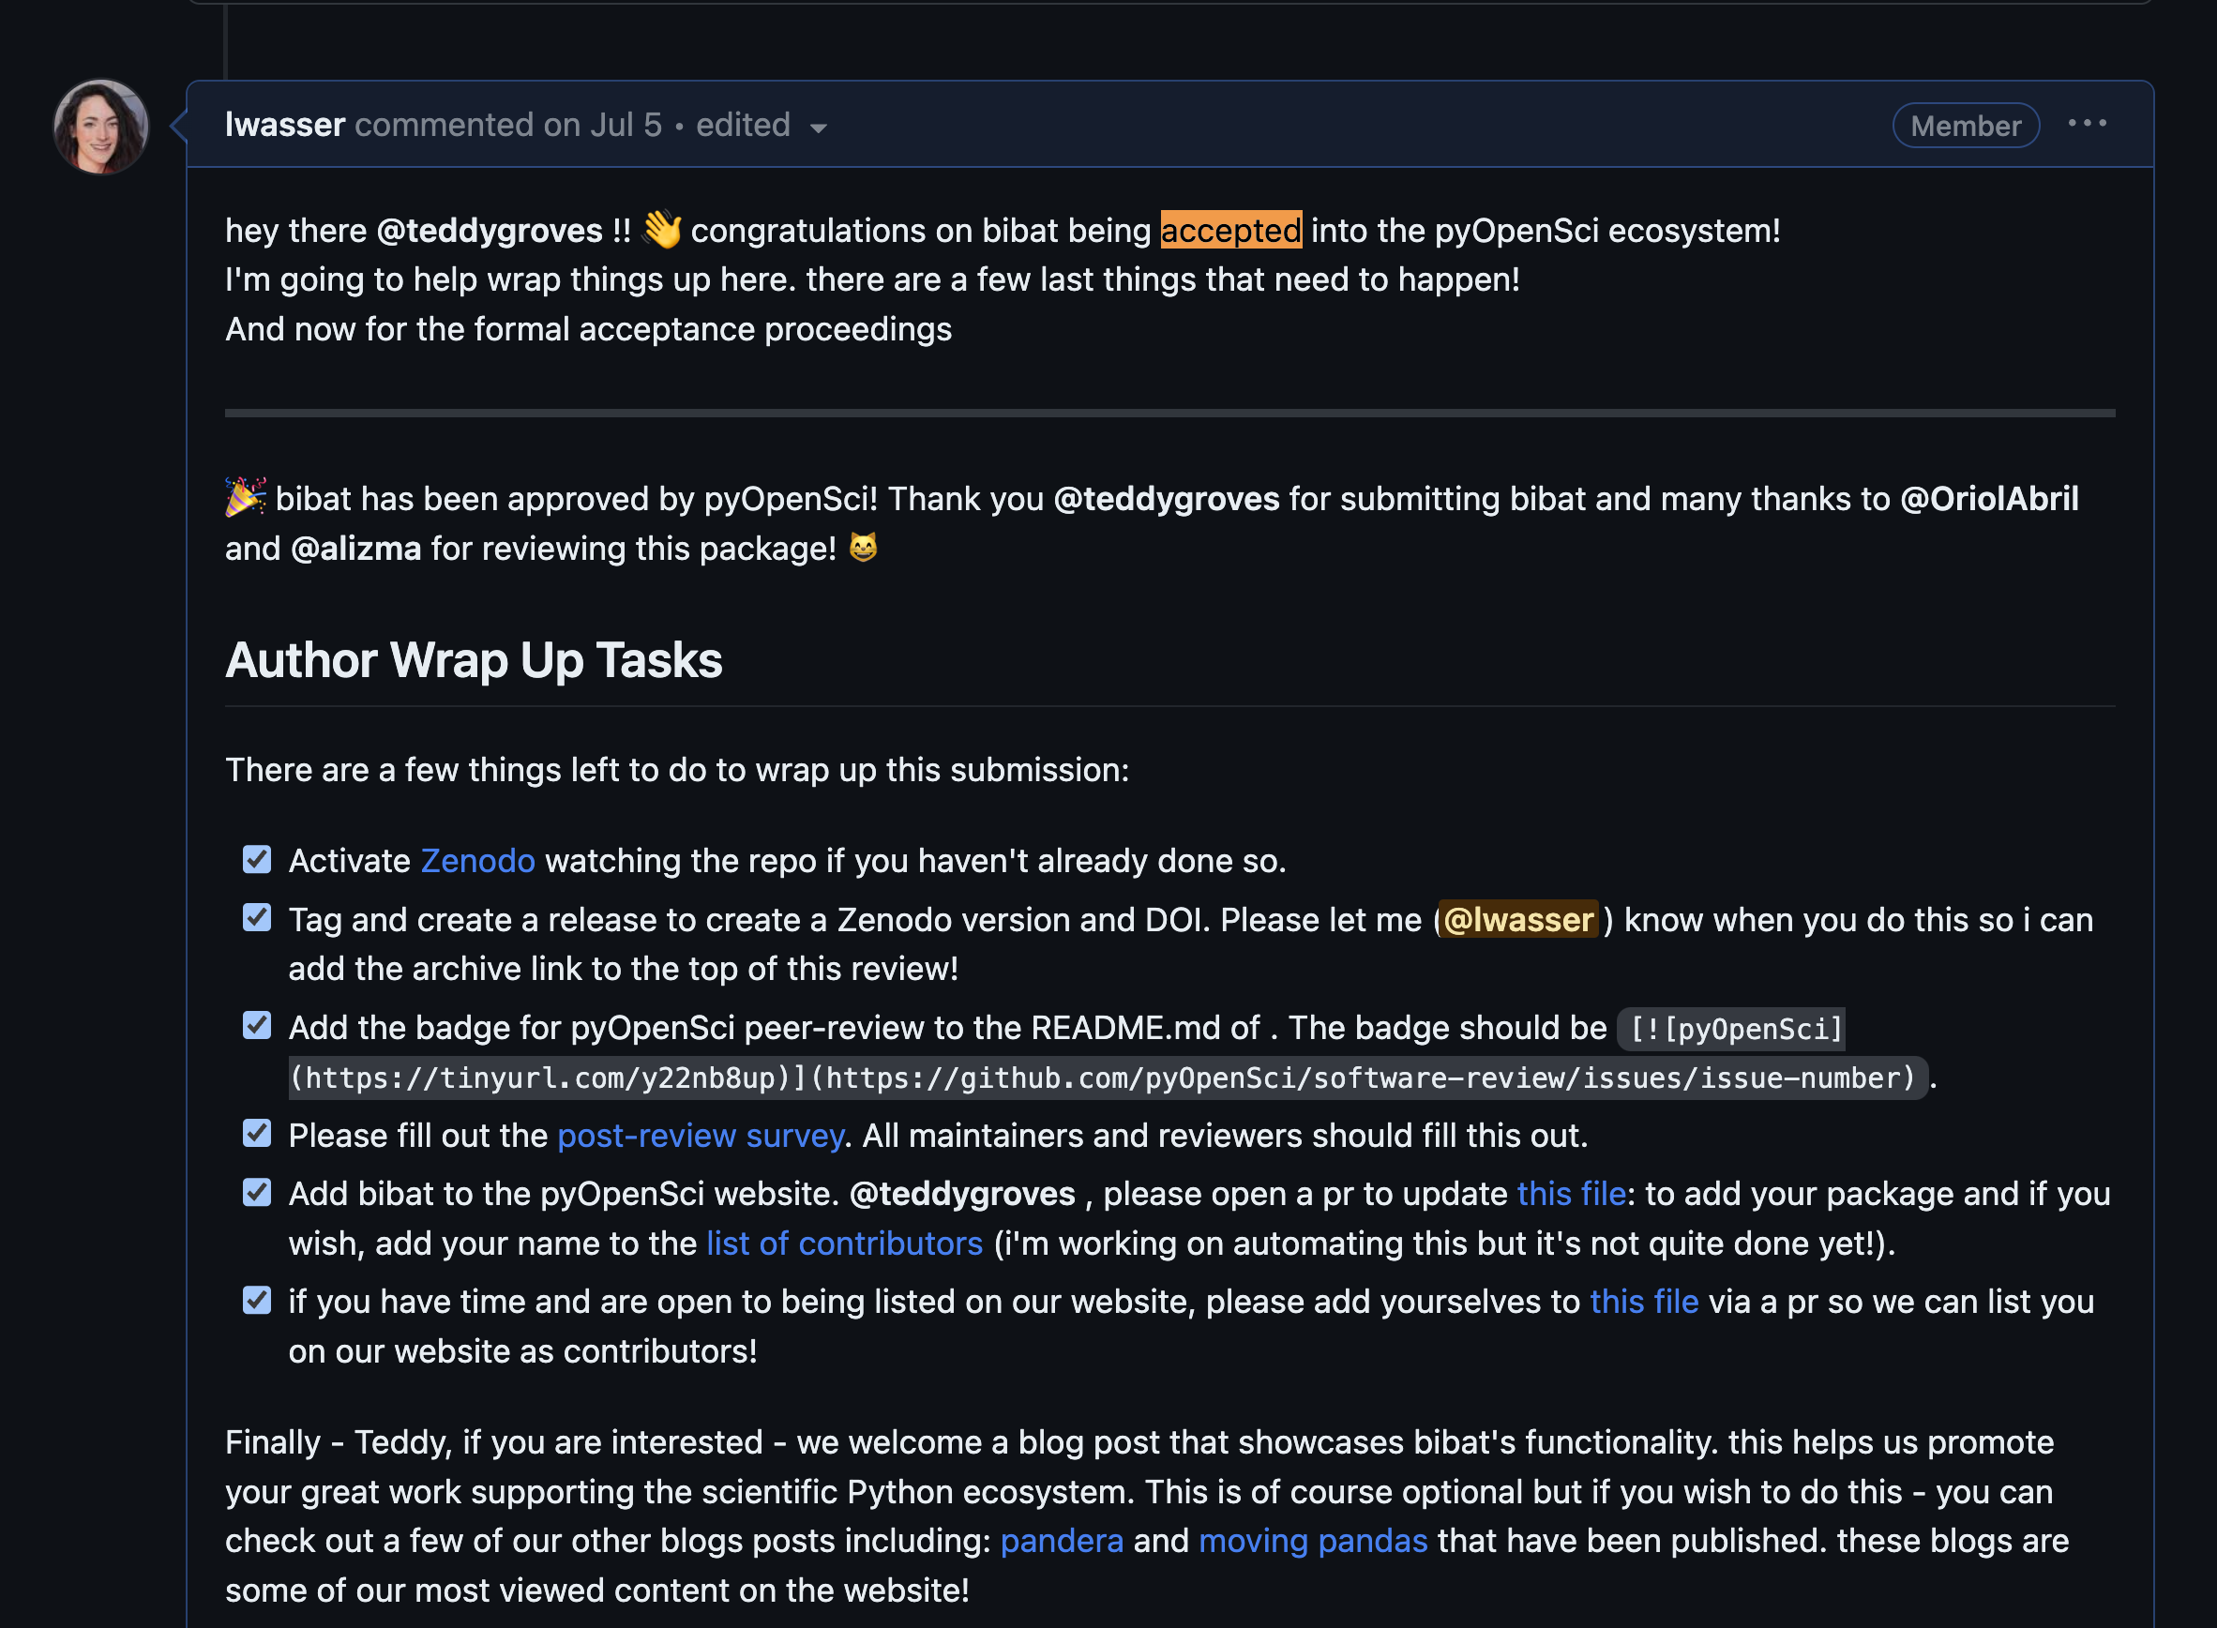Screen dimensions: 2217x1628
Task: Click lwasser's profile avatar image
Action: click(x=100, y=128)
